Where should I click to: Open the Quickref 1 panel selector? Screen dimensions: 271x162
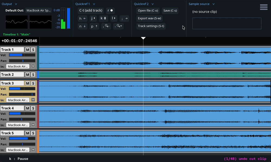point(94,4)
